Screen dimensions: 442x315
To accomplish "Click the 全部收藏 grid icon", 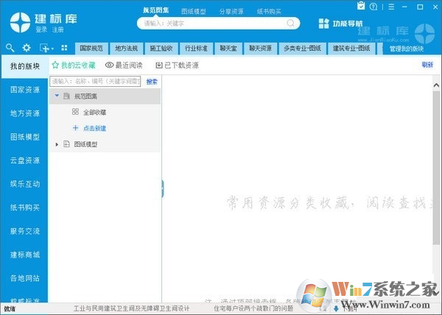I will coord(75,112).
